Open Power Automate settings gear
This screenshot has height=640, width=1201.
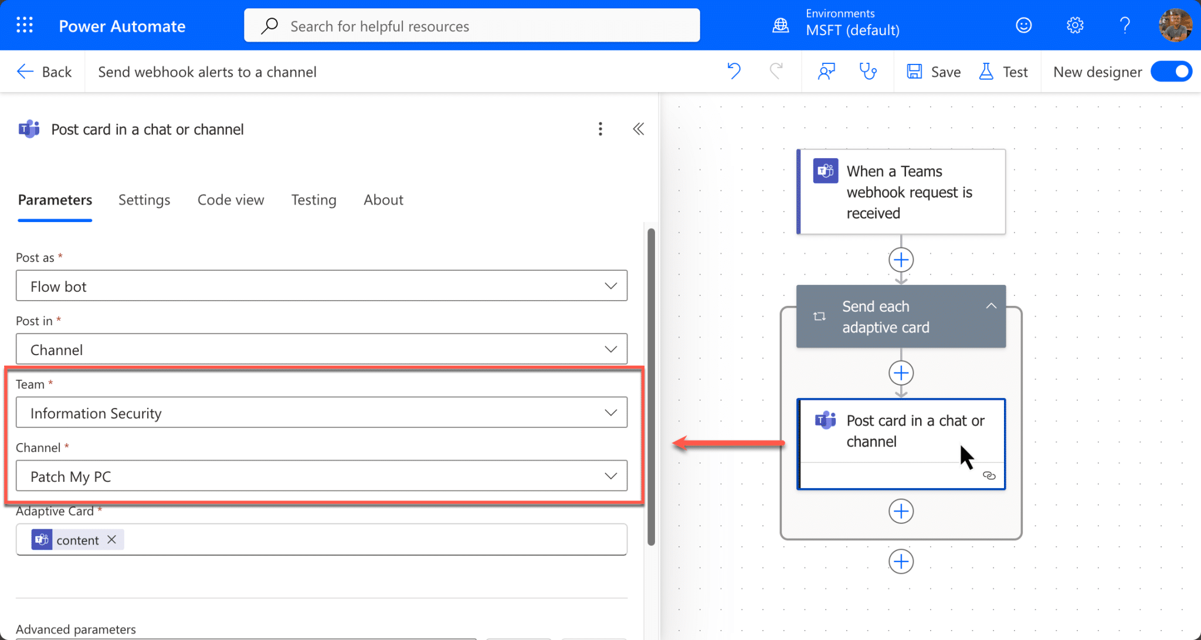pyautogui.click(x=1075, y=25)
